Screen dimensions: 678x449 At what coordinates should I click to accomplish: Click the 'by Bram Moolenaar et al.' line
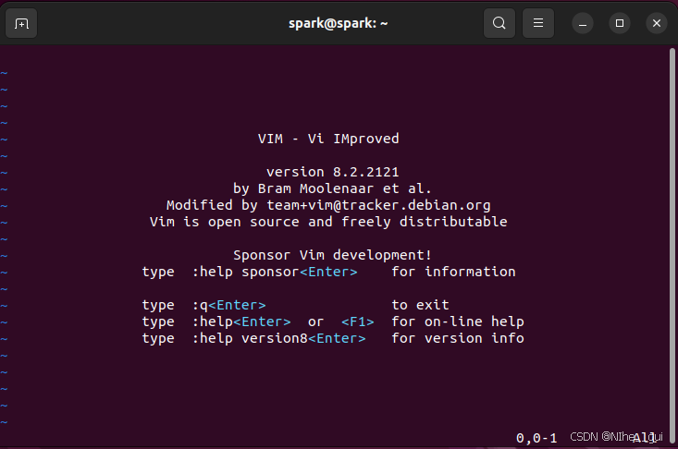tap(332, 188)
